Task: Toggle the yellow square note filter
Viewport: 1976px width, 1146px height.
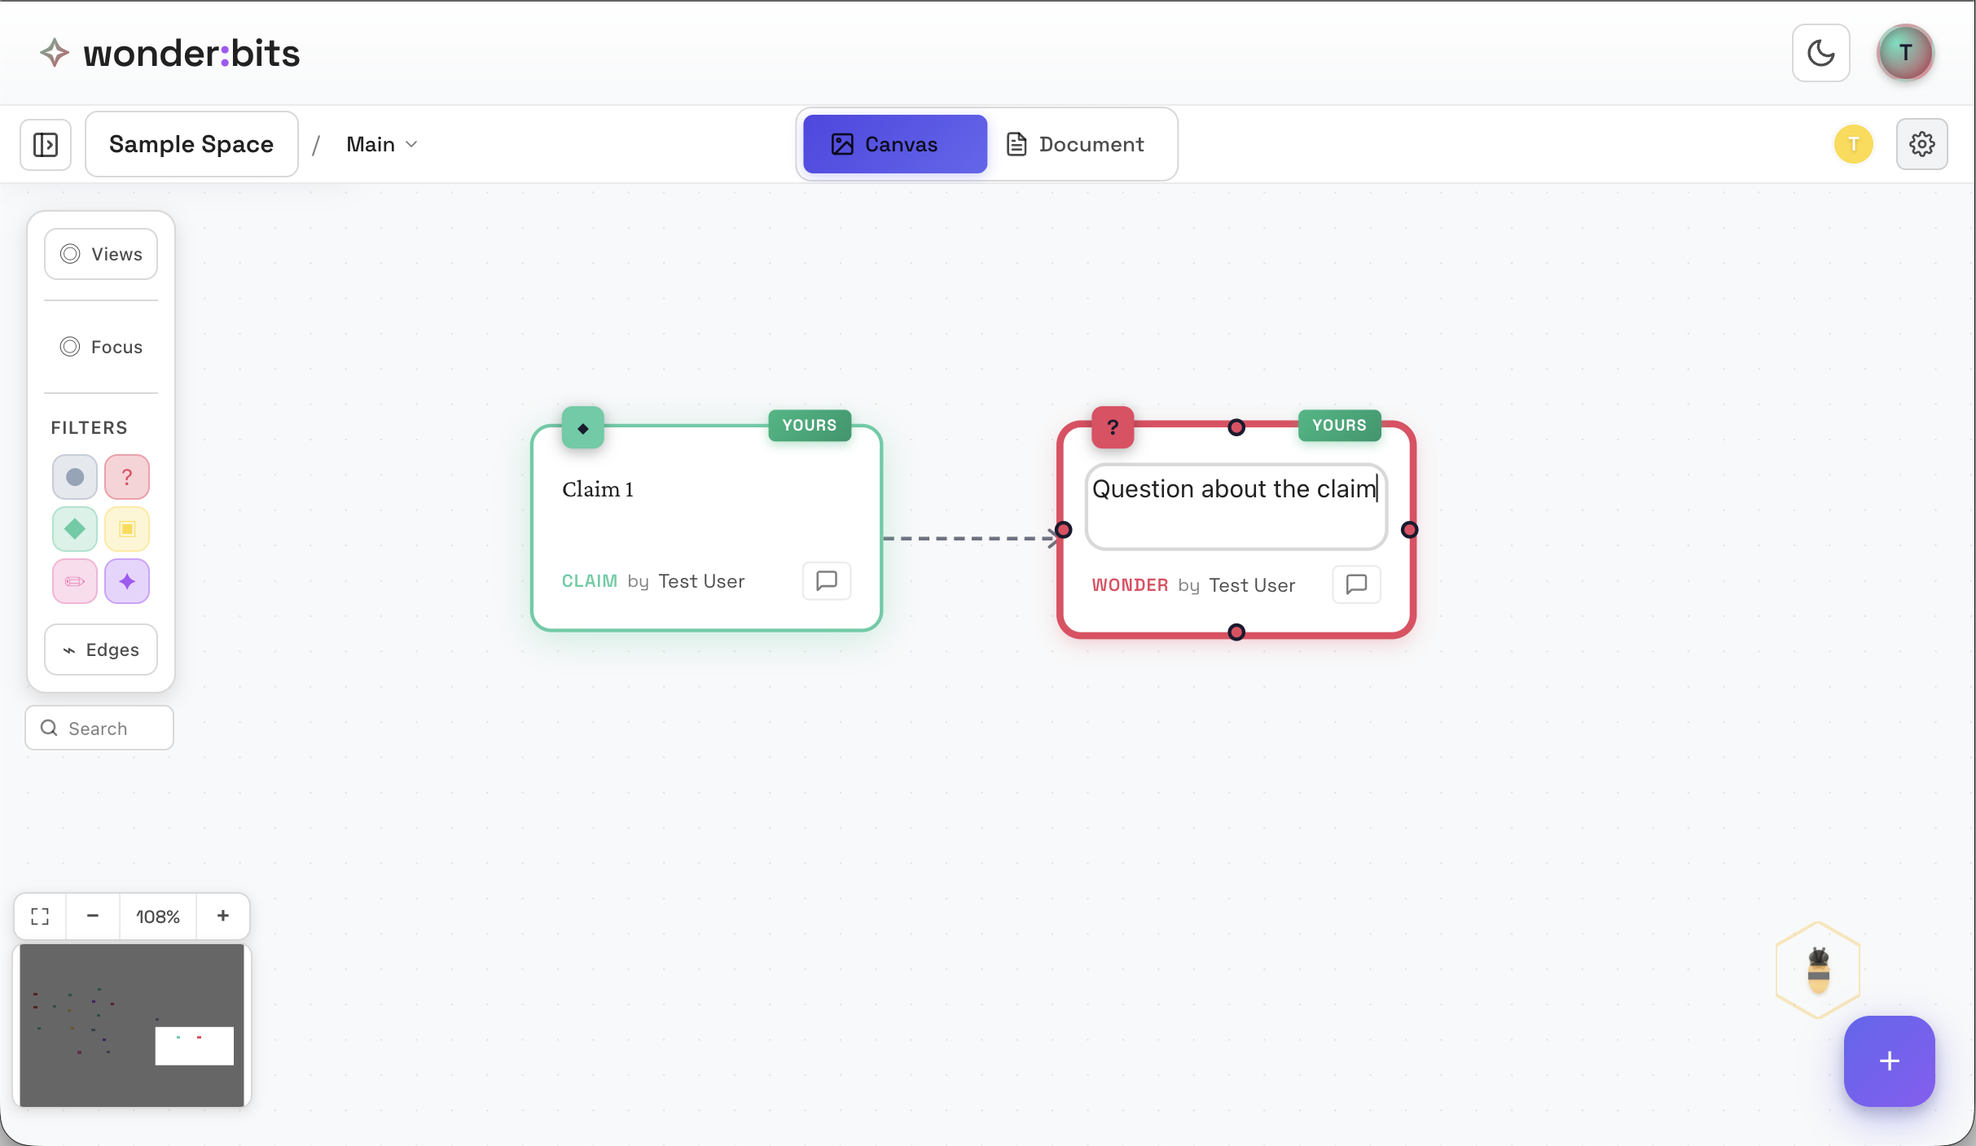Action: coord(127,529)
